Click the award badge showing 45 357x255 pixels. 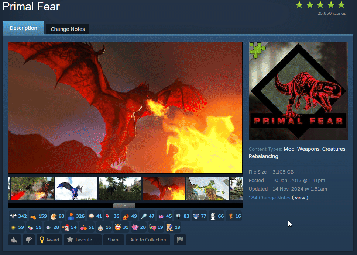[165, 216]
